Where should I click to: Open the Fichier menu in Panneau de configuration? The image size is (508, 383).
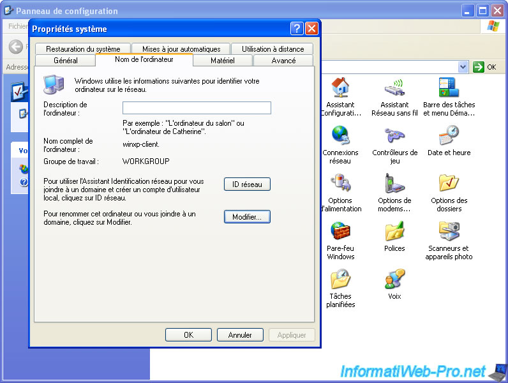click(x=18, y=26)
